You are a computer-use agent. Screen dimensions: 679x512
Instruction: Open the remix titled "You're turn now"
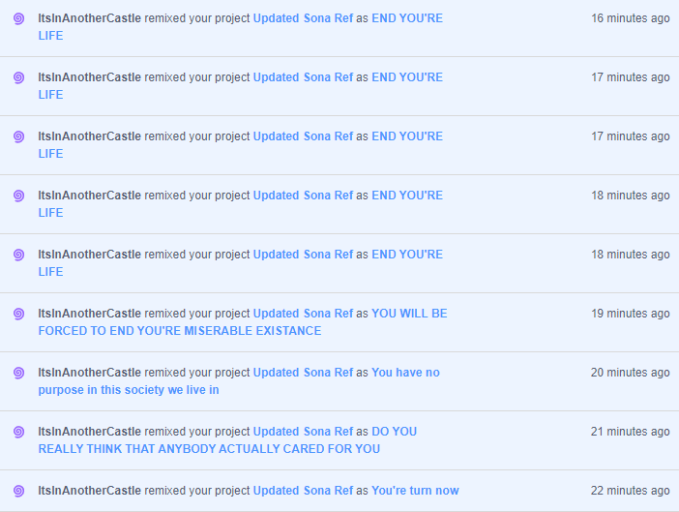click(415, 491)
